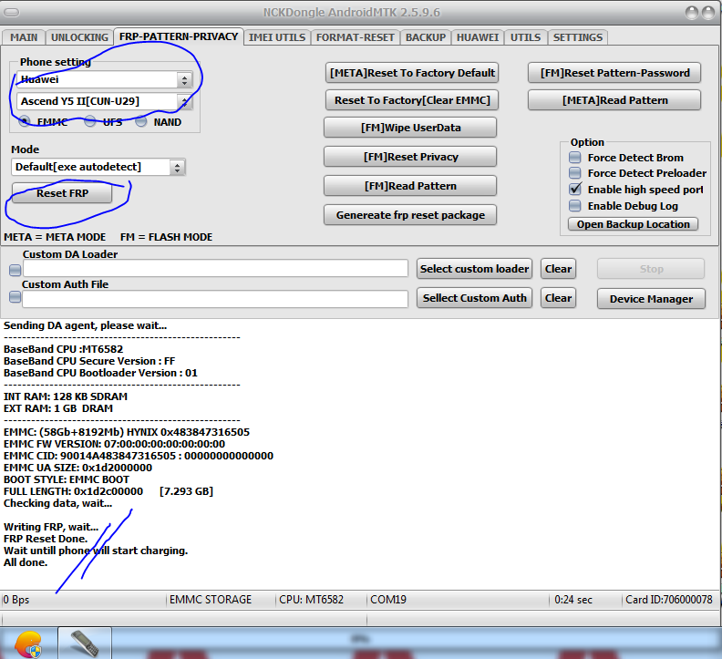Click the Custom DA Loader path field
Screen dimensions: 722x659
215,269
